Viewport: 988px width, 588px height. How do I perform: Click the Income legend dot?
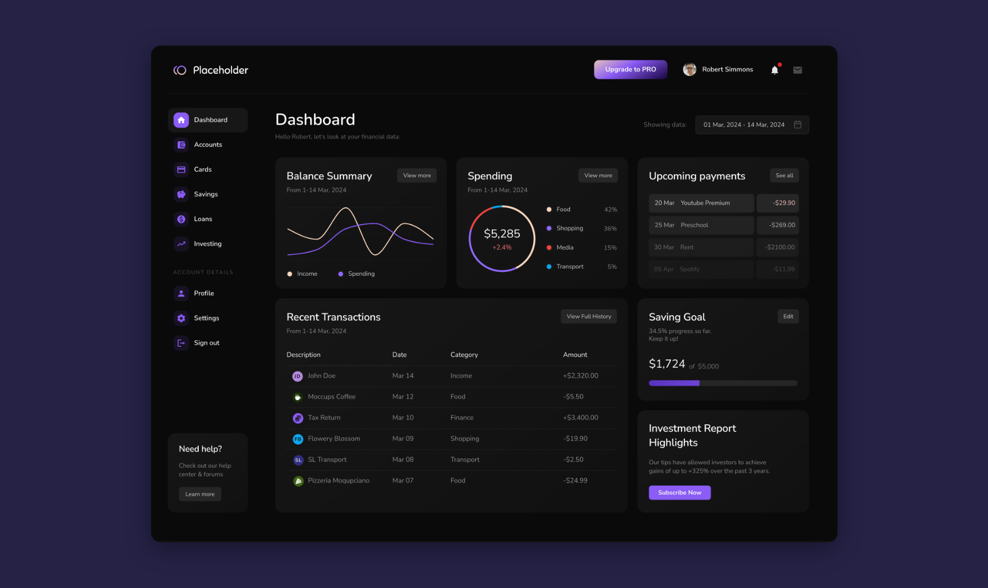pos(290,274)
